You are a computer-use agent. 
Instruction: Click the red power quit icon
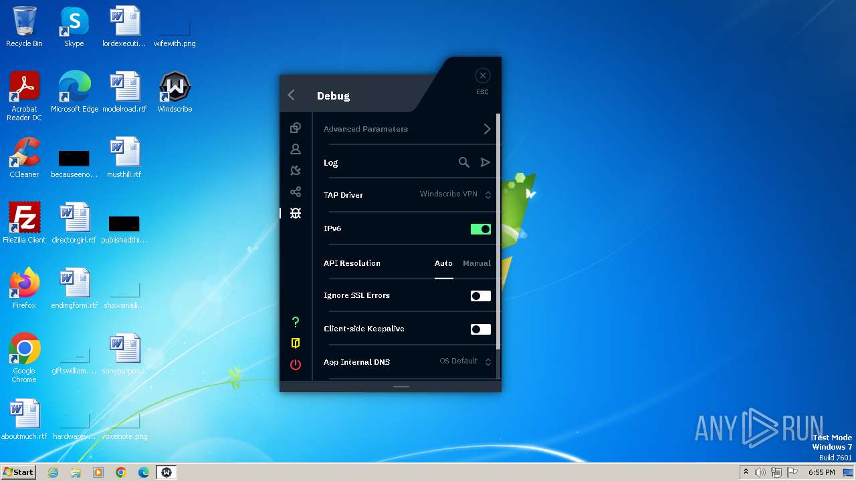pos(296,365)
